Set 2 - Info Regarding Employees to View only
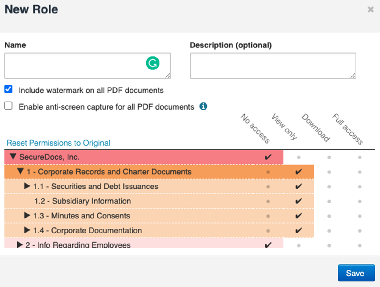 [298, 245]
